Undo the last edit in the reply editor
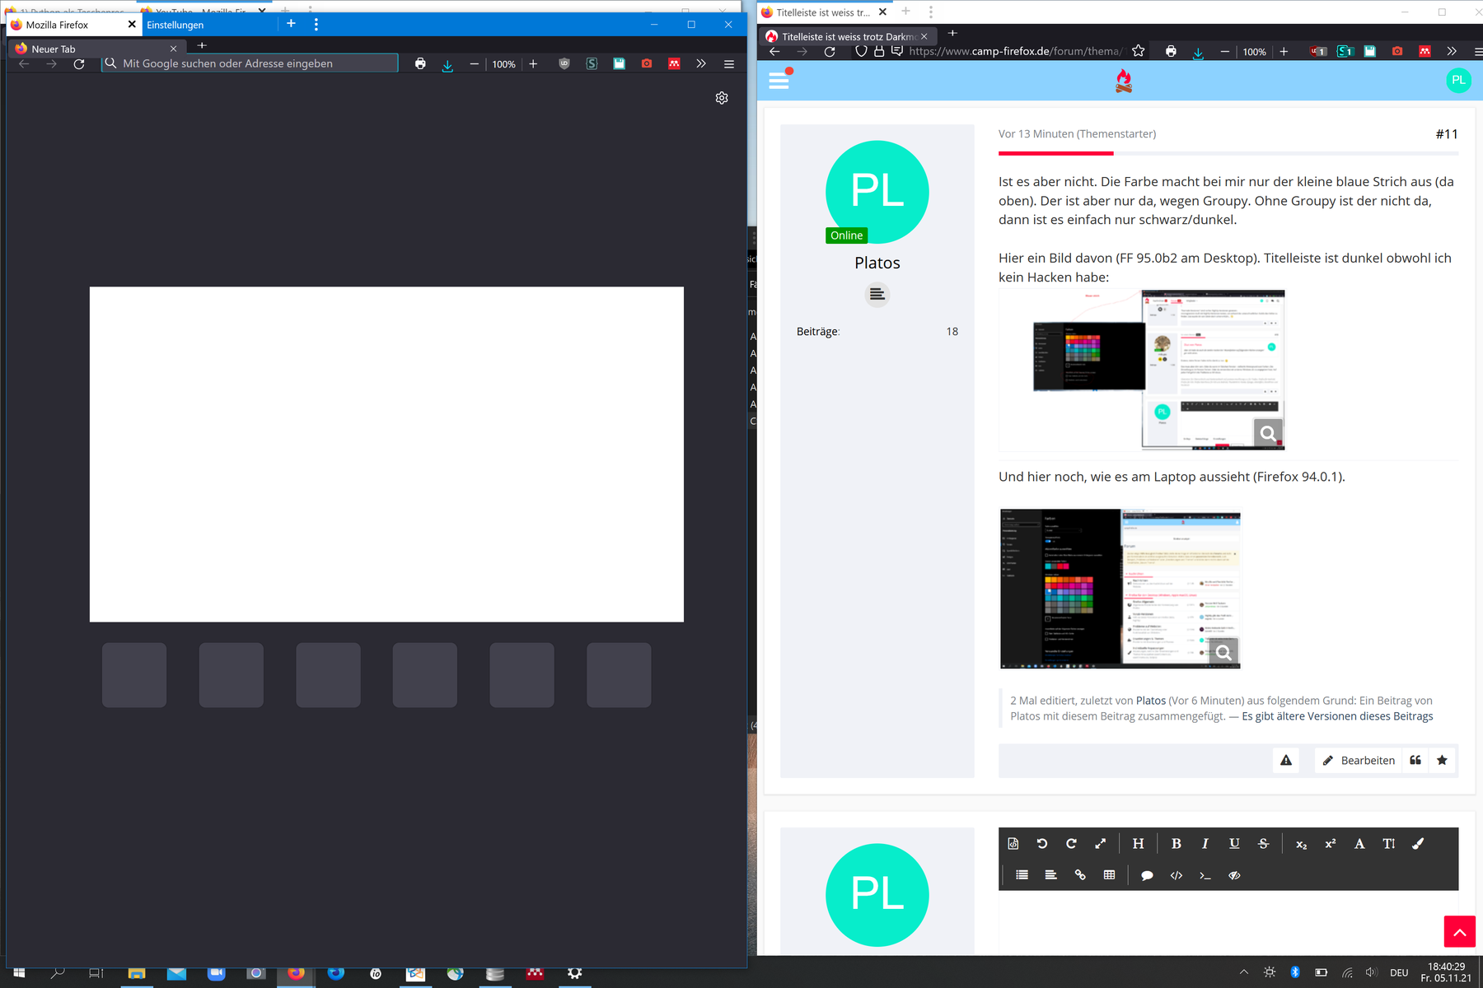This screenshot has height=988, width=1483. coord(1042,844)
